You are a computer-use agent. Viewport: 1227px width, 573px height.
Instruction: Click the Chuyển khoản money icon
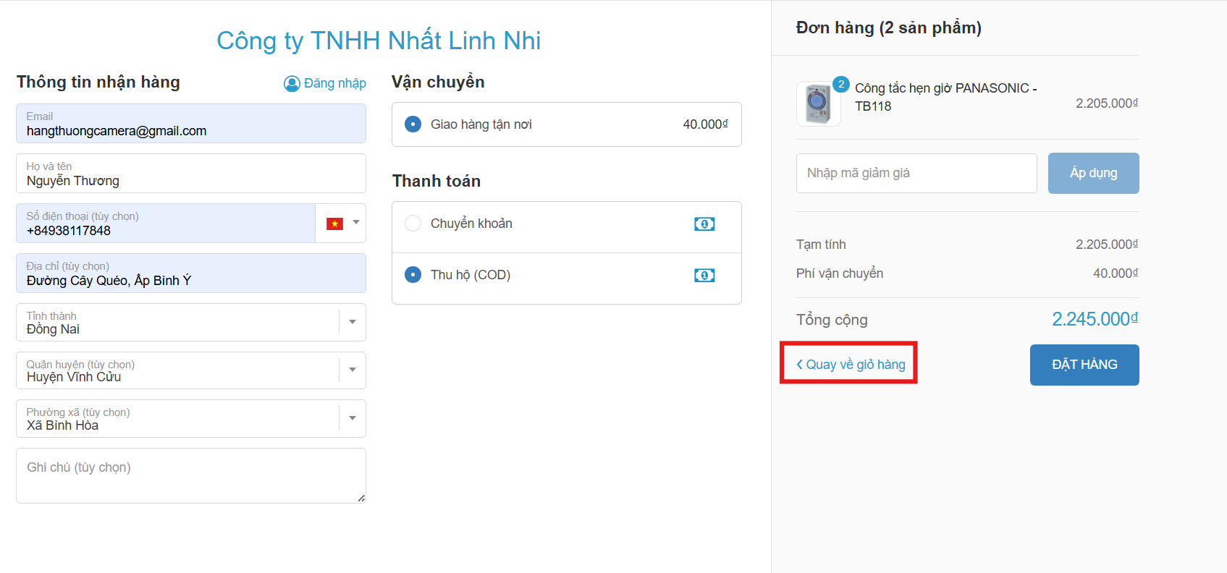(x=704, y=224)
